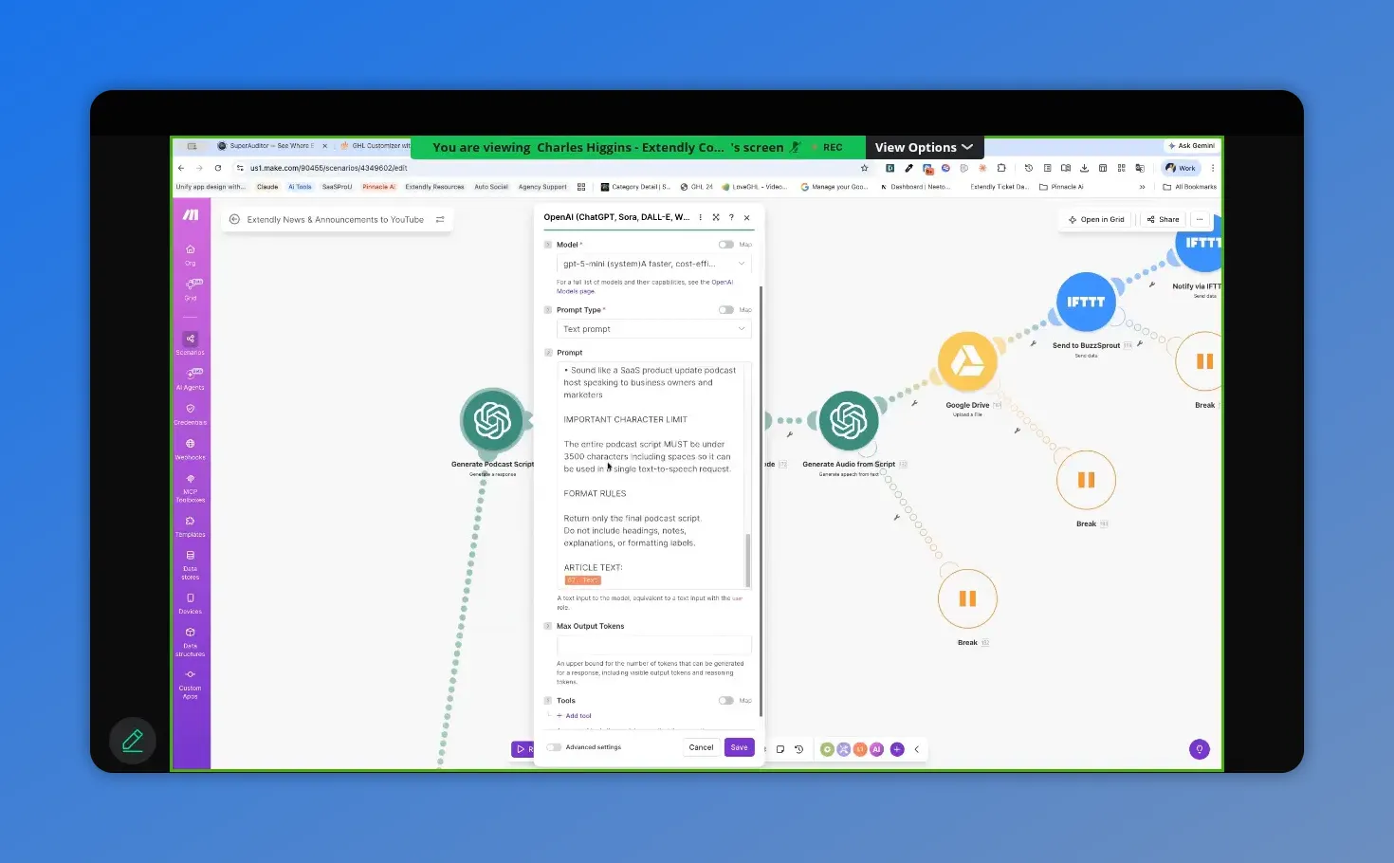Click the help question mark in module panel
Image resolution: width=1394 pixels, height=863 pixels.
click(731, 217)
